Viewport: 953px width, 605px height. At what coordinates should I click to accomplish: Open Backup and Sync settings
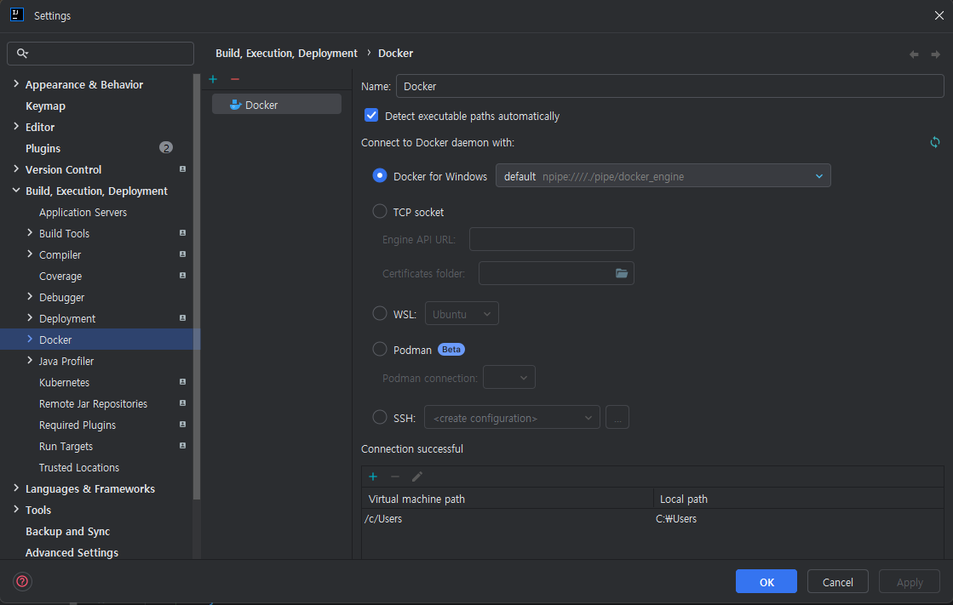(67, 531)
